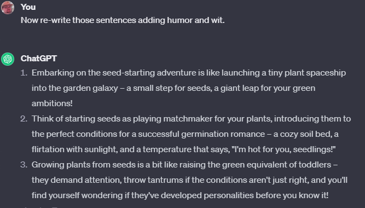Click list number 2 marker
This screenshot has height=208, width=365.
tap(24, 119)
